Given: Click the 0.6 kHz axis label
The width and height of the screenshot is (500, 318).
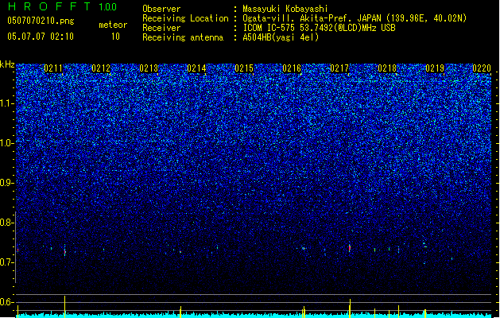Looking at the screenshot, I should (x=7, y=302).
